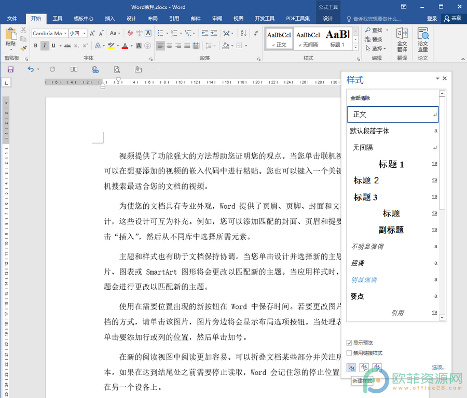467x398 pixels.
Task: Toggle the 显示预览 checkbox
Action: tap(349, 343)
